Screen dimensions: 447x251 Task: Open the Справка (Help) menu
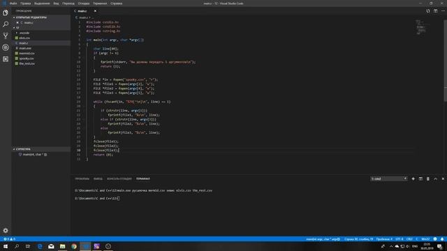(117, 3)
